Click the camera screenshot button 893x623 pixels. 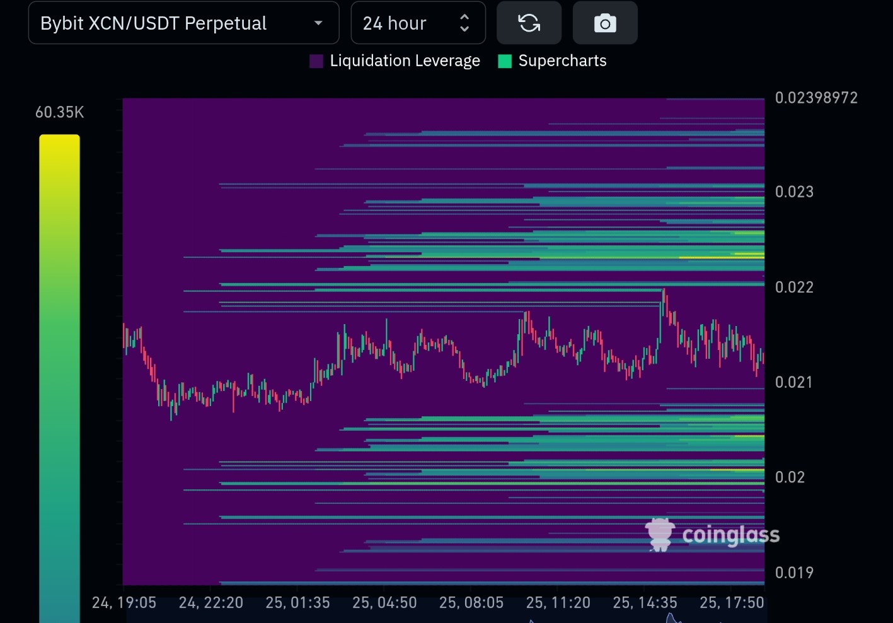point(605,23)
